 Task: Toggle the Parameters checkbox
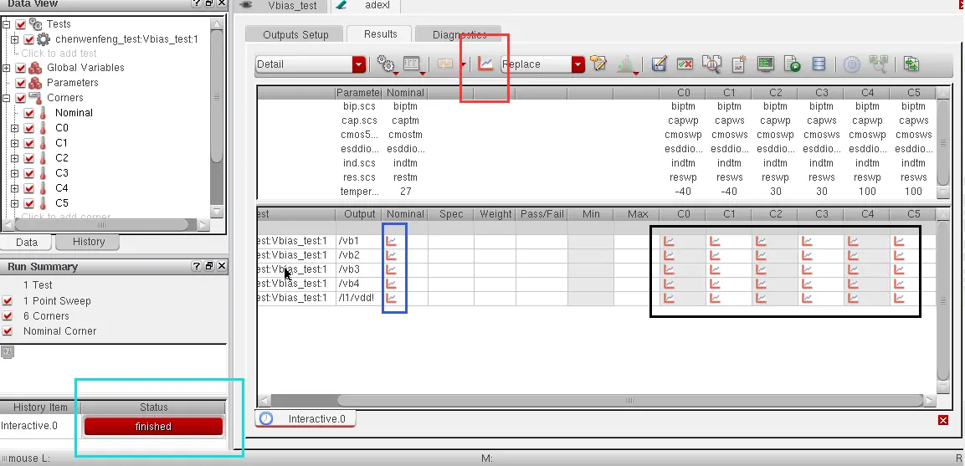(x=20, y=83)
